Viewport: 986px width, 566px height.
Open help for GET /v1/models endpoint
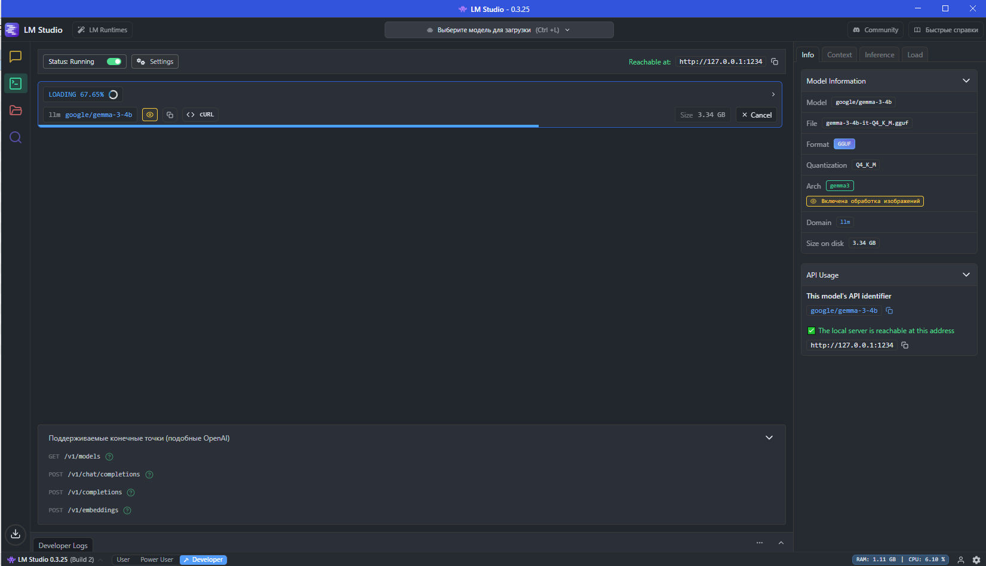(109, 457)
